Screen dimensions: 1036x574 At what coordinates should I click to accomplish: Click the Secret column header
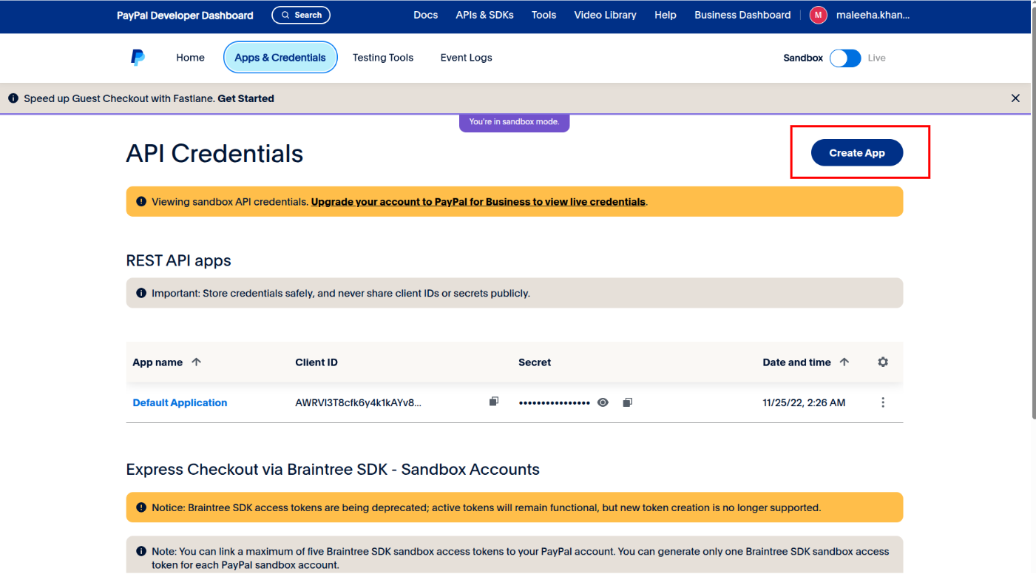tap(535, 362)
